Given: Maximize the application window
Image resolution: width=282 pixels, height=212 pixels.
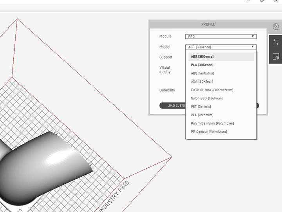Looking at the screenshot, I should coord(262,1).
